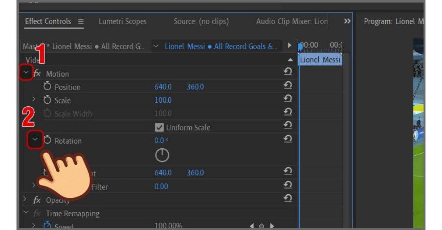442x230 pixels.
Task: Select the Master Lionel Messi clip label
Action: [84, 46]
